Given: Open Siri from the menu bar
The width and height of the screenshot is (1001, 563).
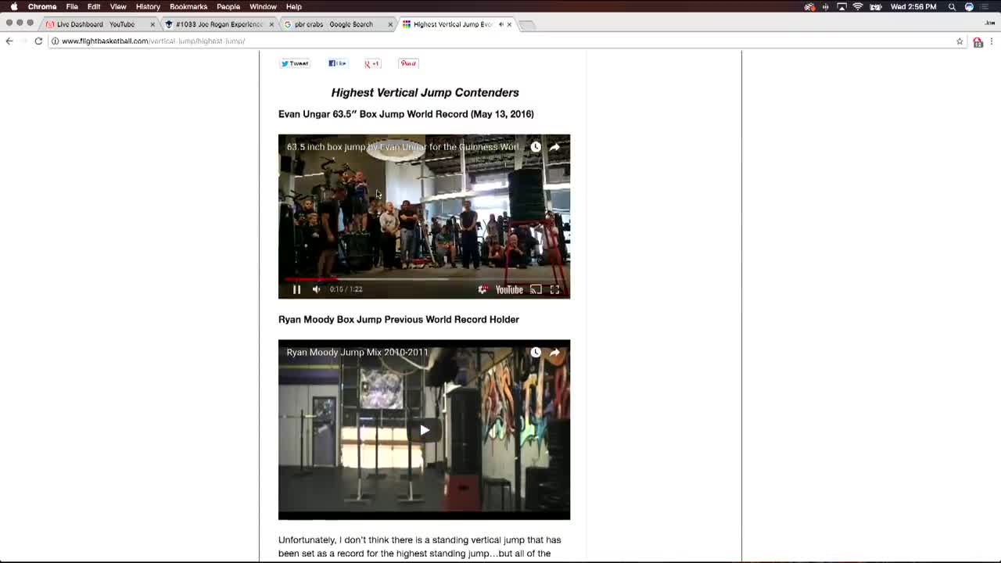Looking at the screenshot, I should pyautogui.click(x=969, y=6).
